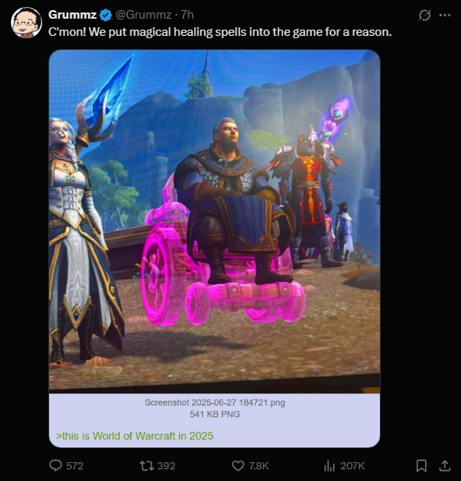Screen dimensions: 461x481
Task: Open the World of Warcraft image
Action: (215, 221)
